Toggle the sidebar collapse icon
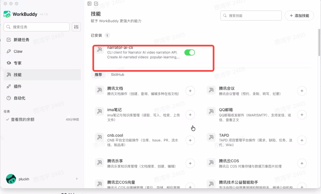 tap(89, 3)
